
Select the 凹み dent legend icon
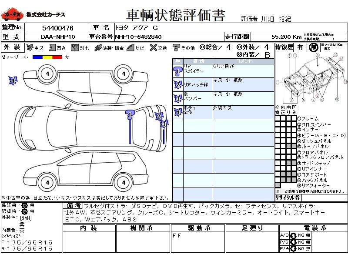point(52,47)
